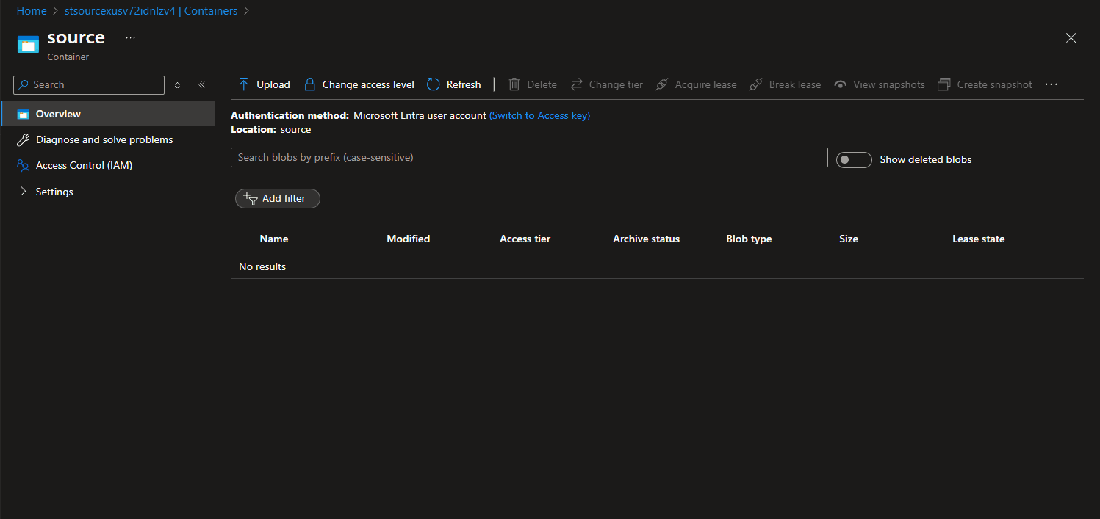Screen dimensions: 1100x519
Task: Click the Break lease icon
Action: tap(756, 84)
